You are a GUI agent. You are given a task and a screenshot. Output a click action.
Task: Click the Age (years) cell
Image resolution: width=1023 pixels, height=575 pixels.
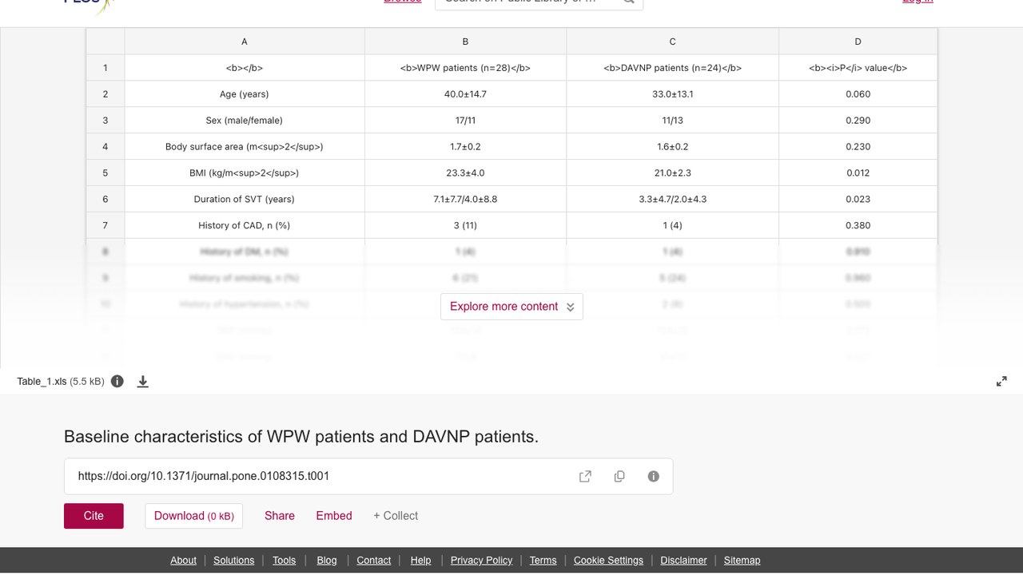pos(245,94)
